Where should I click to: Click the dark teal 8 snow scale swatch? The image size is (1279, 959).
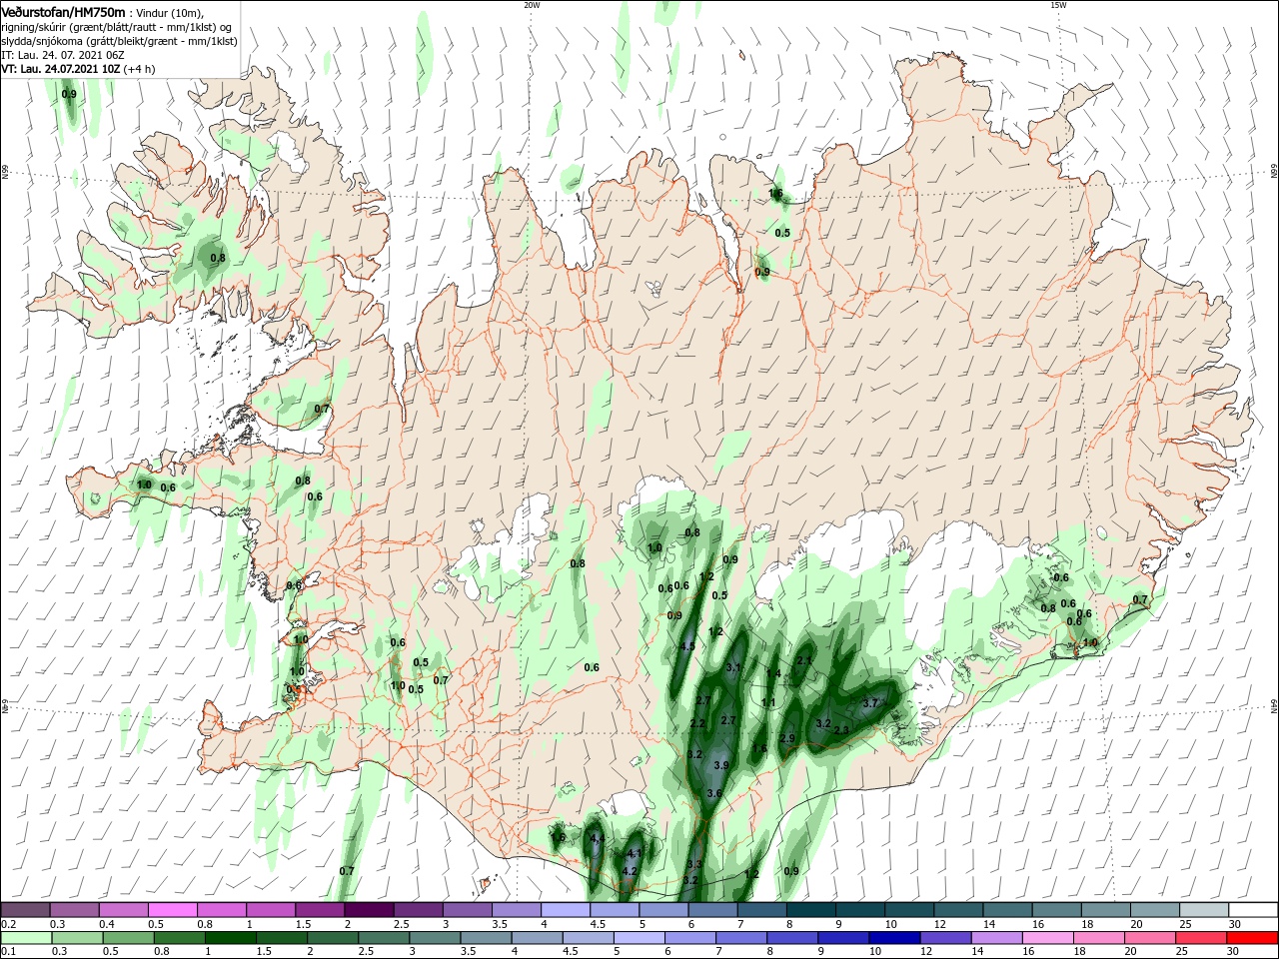(x=810, y=910)
